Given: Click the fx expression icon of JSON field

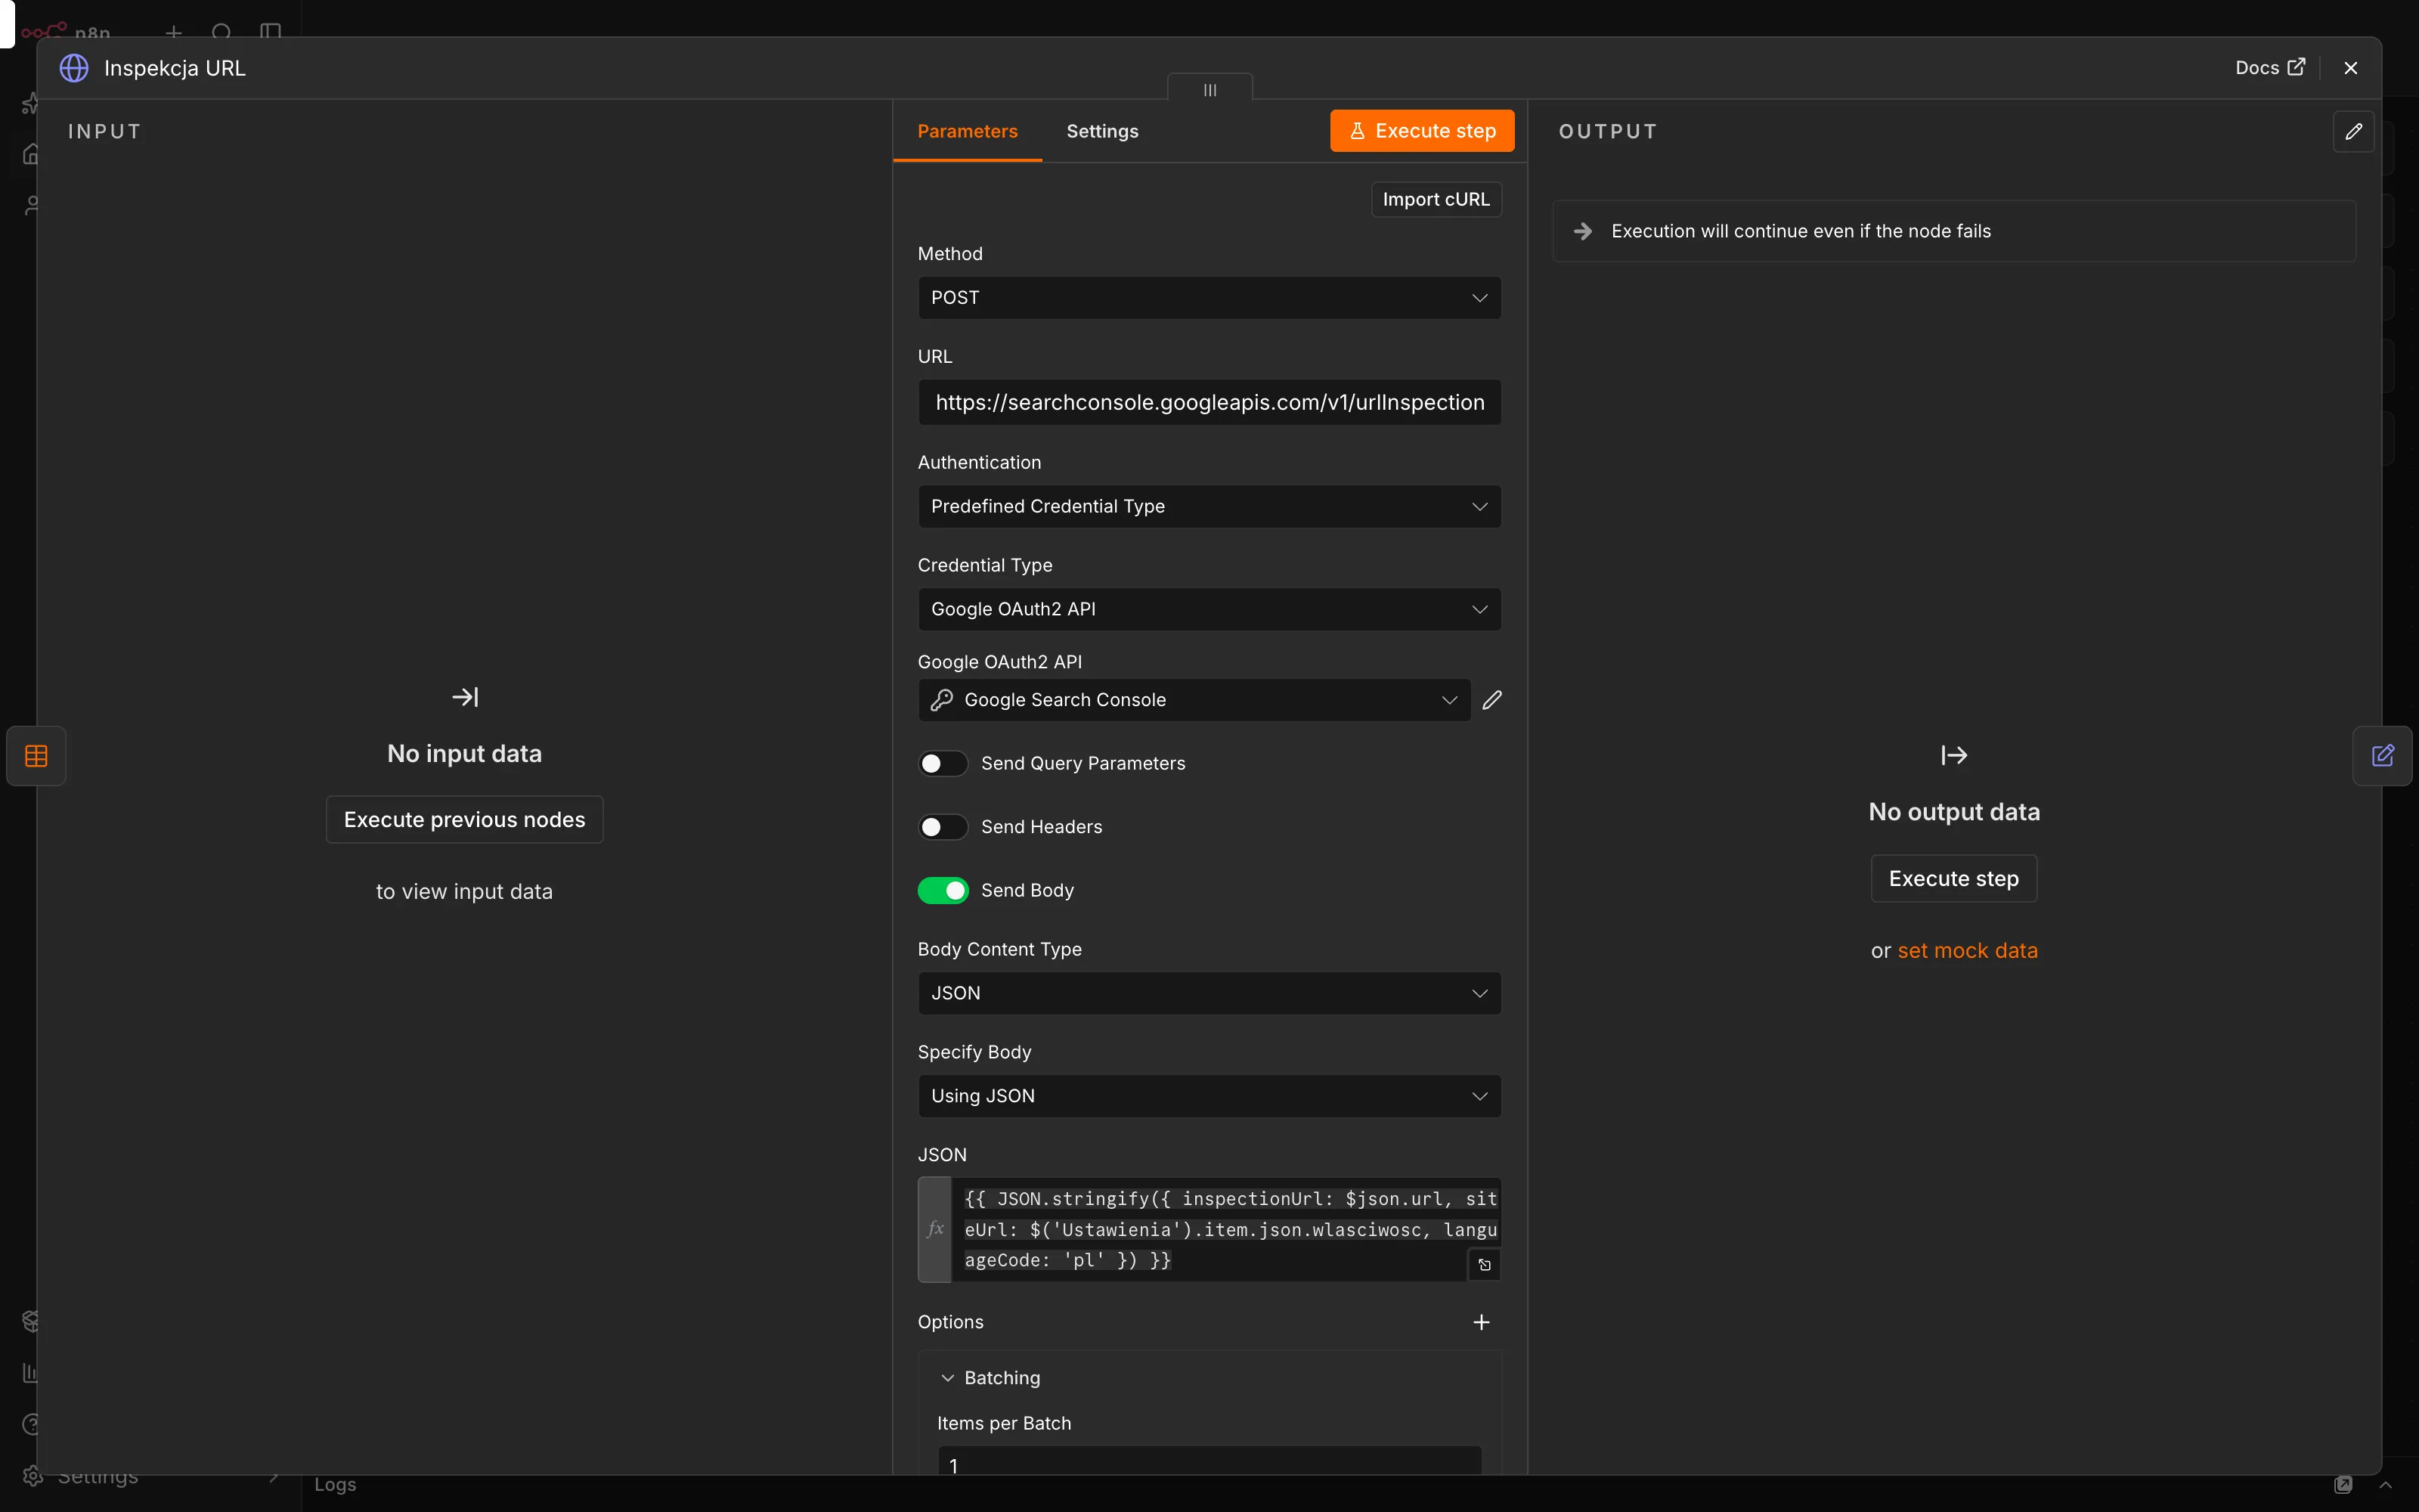Looking at the screenshot, I should (934, 1229).
